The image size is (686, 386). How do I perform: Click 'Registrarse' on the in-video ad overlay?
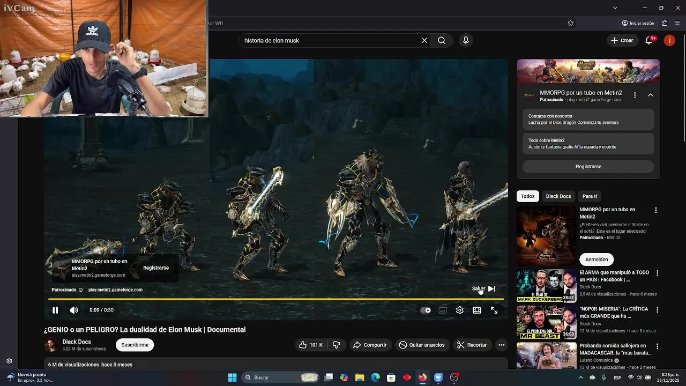pyautogui.click(x=156, y=268)
